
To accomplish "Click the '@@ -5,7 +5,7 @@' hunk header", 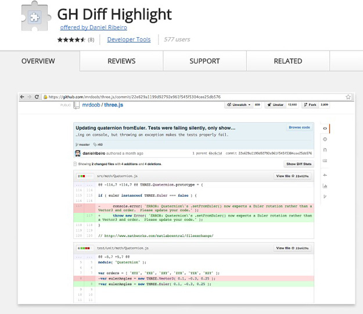I will pyautogui.click(x=114, y=257).
